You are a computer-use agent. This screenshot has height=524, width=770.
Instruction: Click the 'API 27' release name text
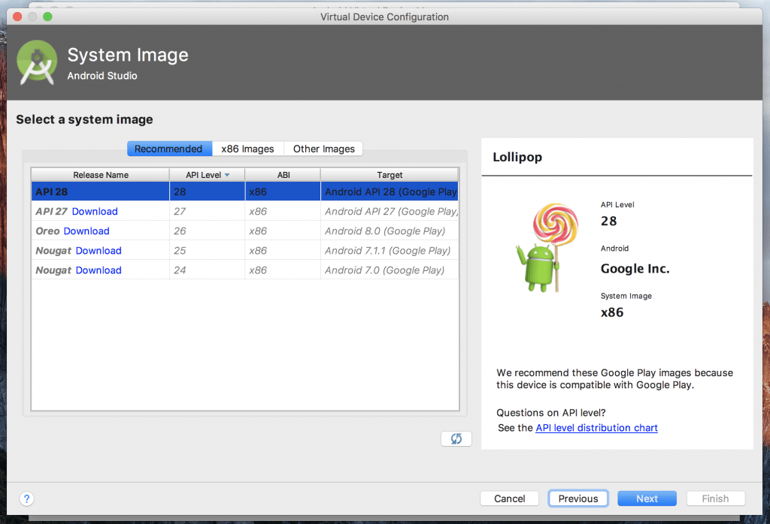(52, 211)
